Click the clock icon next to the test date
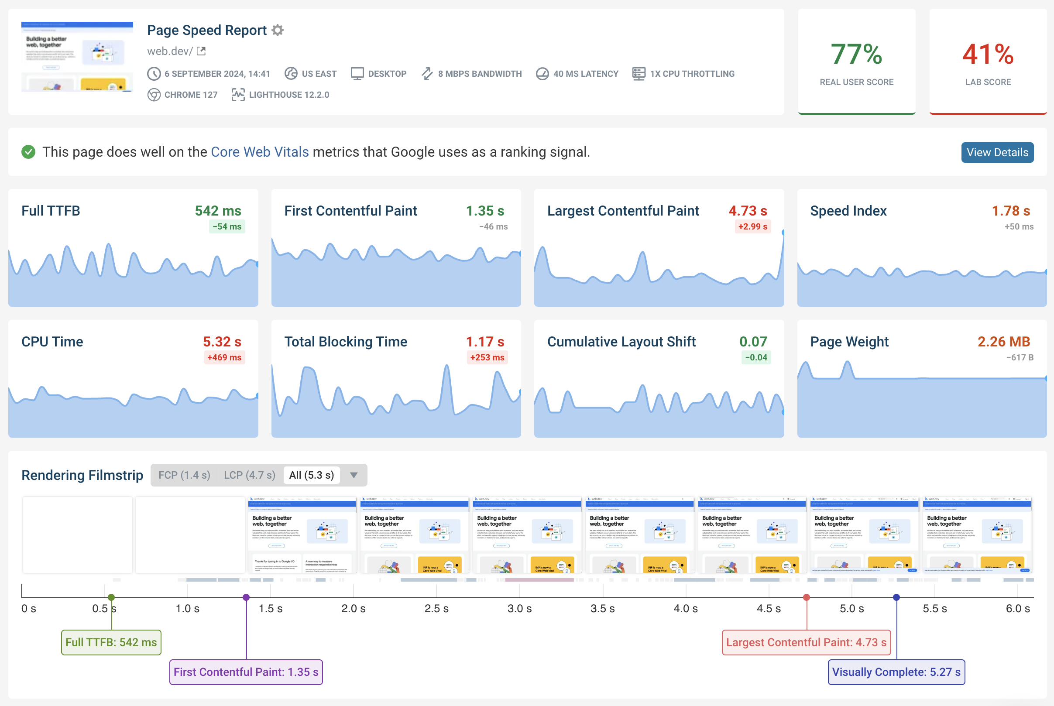The width and height of the screenshot is (1054, 706). [x=154, y=74]
